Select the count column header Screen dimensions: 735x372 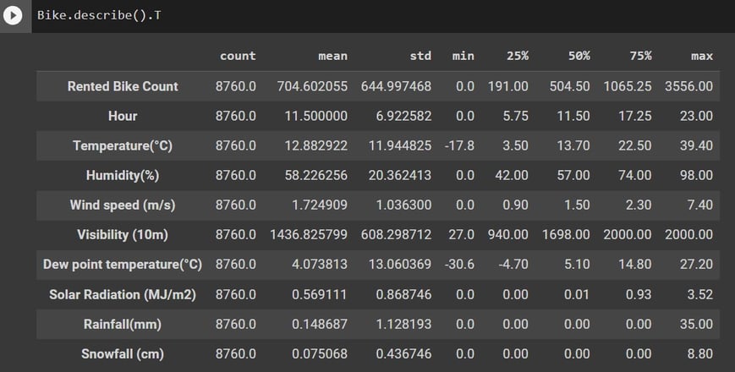coord(238,56)
